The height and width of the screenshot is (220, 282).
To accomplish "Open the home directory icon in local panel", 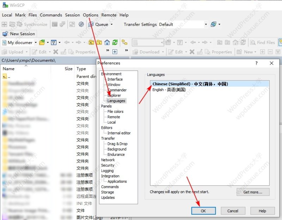I will pos(107,42).
